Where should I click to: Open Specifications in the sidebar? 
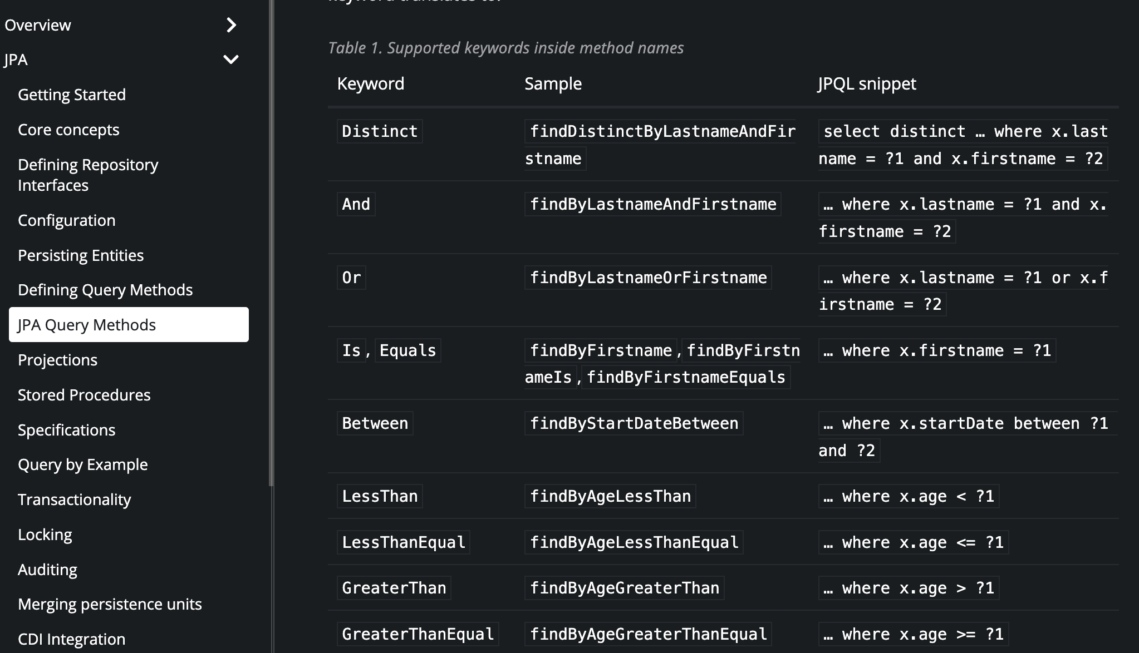click(x=66, y=430)
